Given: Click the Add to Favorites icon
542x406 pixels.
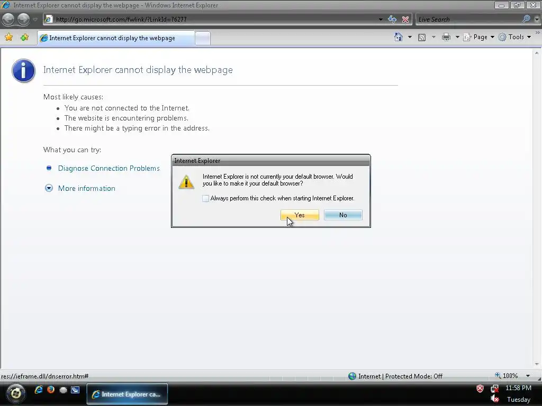Looking at the screenshot, I should (x=24, y=38).
